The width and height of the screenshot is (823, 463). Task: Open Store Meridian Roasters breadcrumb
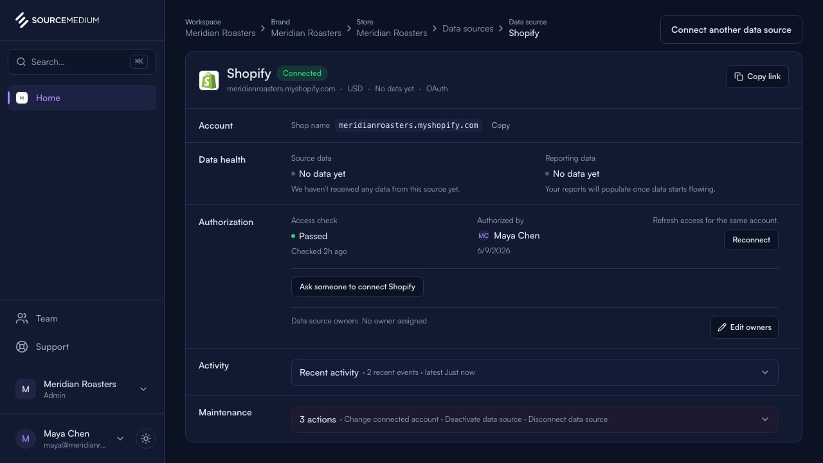[392, 28]
